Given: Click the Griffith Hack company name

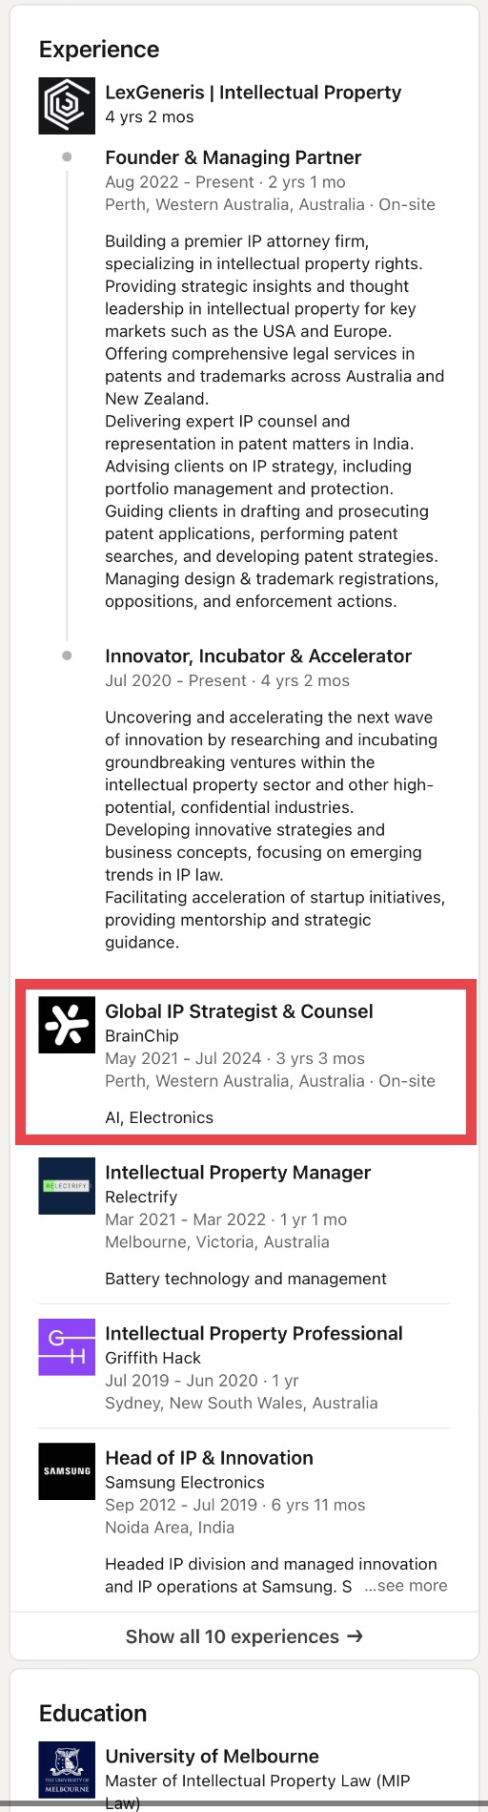Looking at the screenshot, I should point(153,1358).
